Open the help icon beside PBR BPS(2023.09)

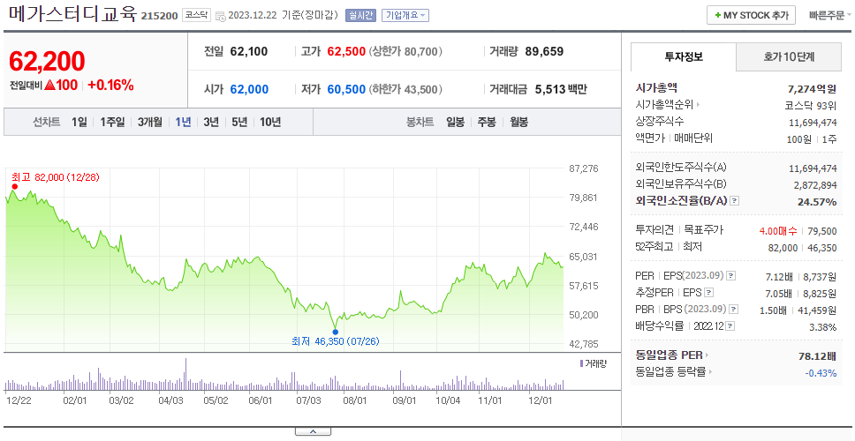[x=733, y=310]
